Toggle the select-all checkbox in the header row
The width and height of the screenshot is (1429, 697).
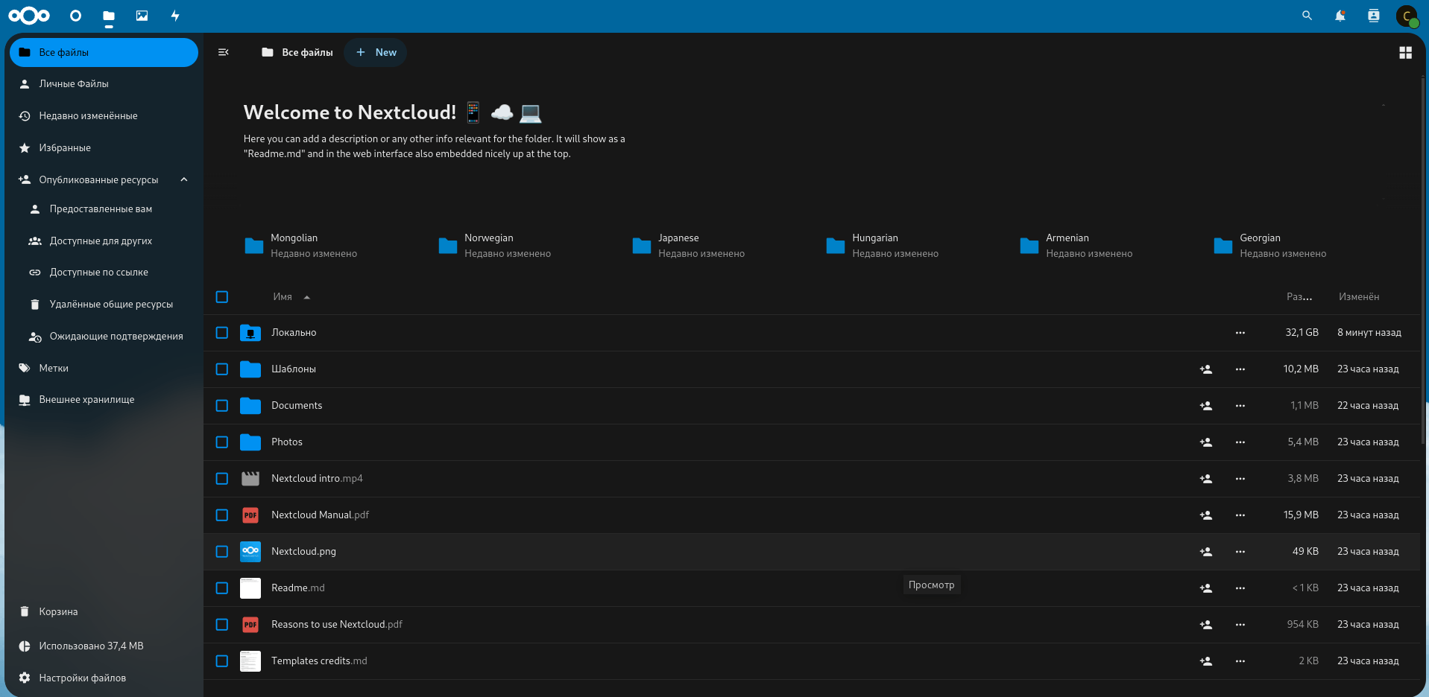tap(222, 297)
